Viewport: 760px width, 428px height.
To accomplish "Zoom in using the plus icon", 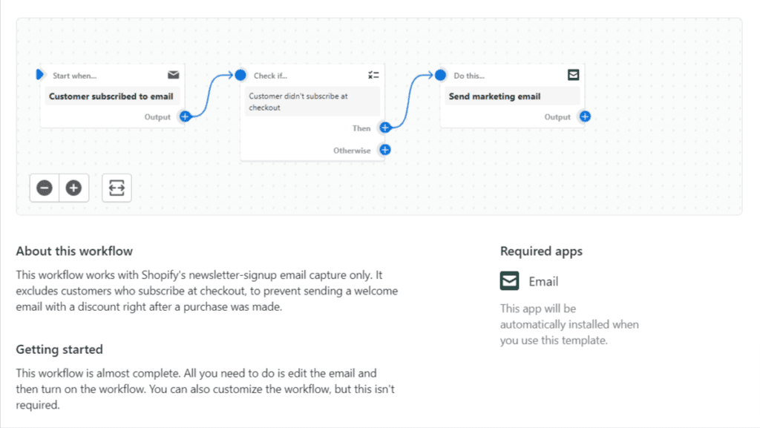I will click(x=73, y=188).
